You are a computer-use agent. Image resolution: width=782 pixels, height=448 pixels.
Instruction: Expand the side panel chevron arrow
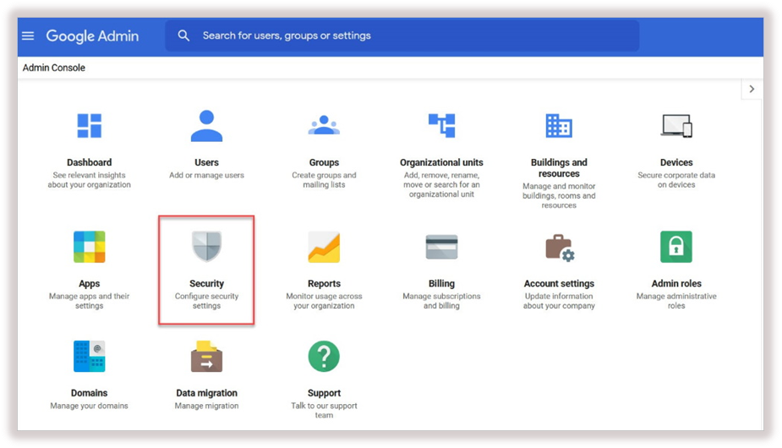[752, 90]
